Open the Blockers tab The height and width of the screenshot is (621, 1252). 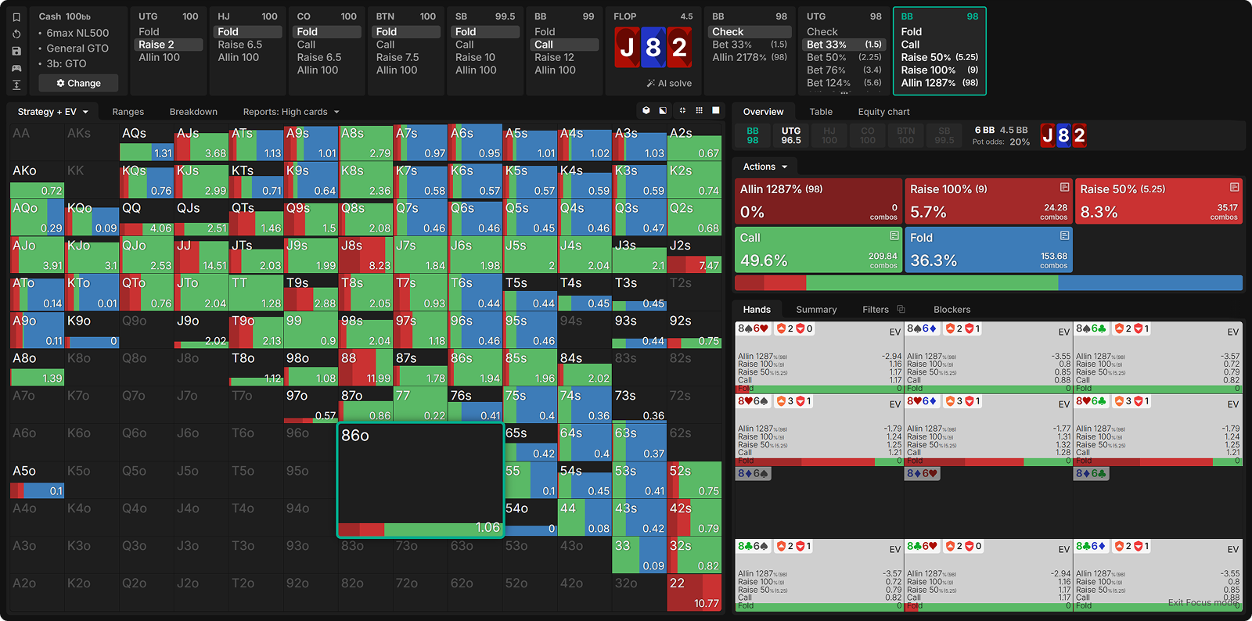952,310
